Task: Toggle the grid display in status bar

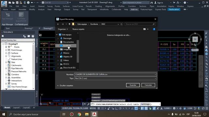Action: 99,108
